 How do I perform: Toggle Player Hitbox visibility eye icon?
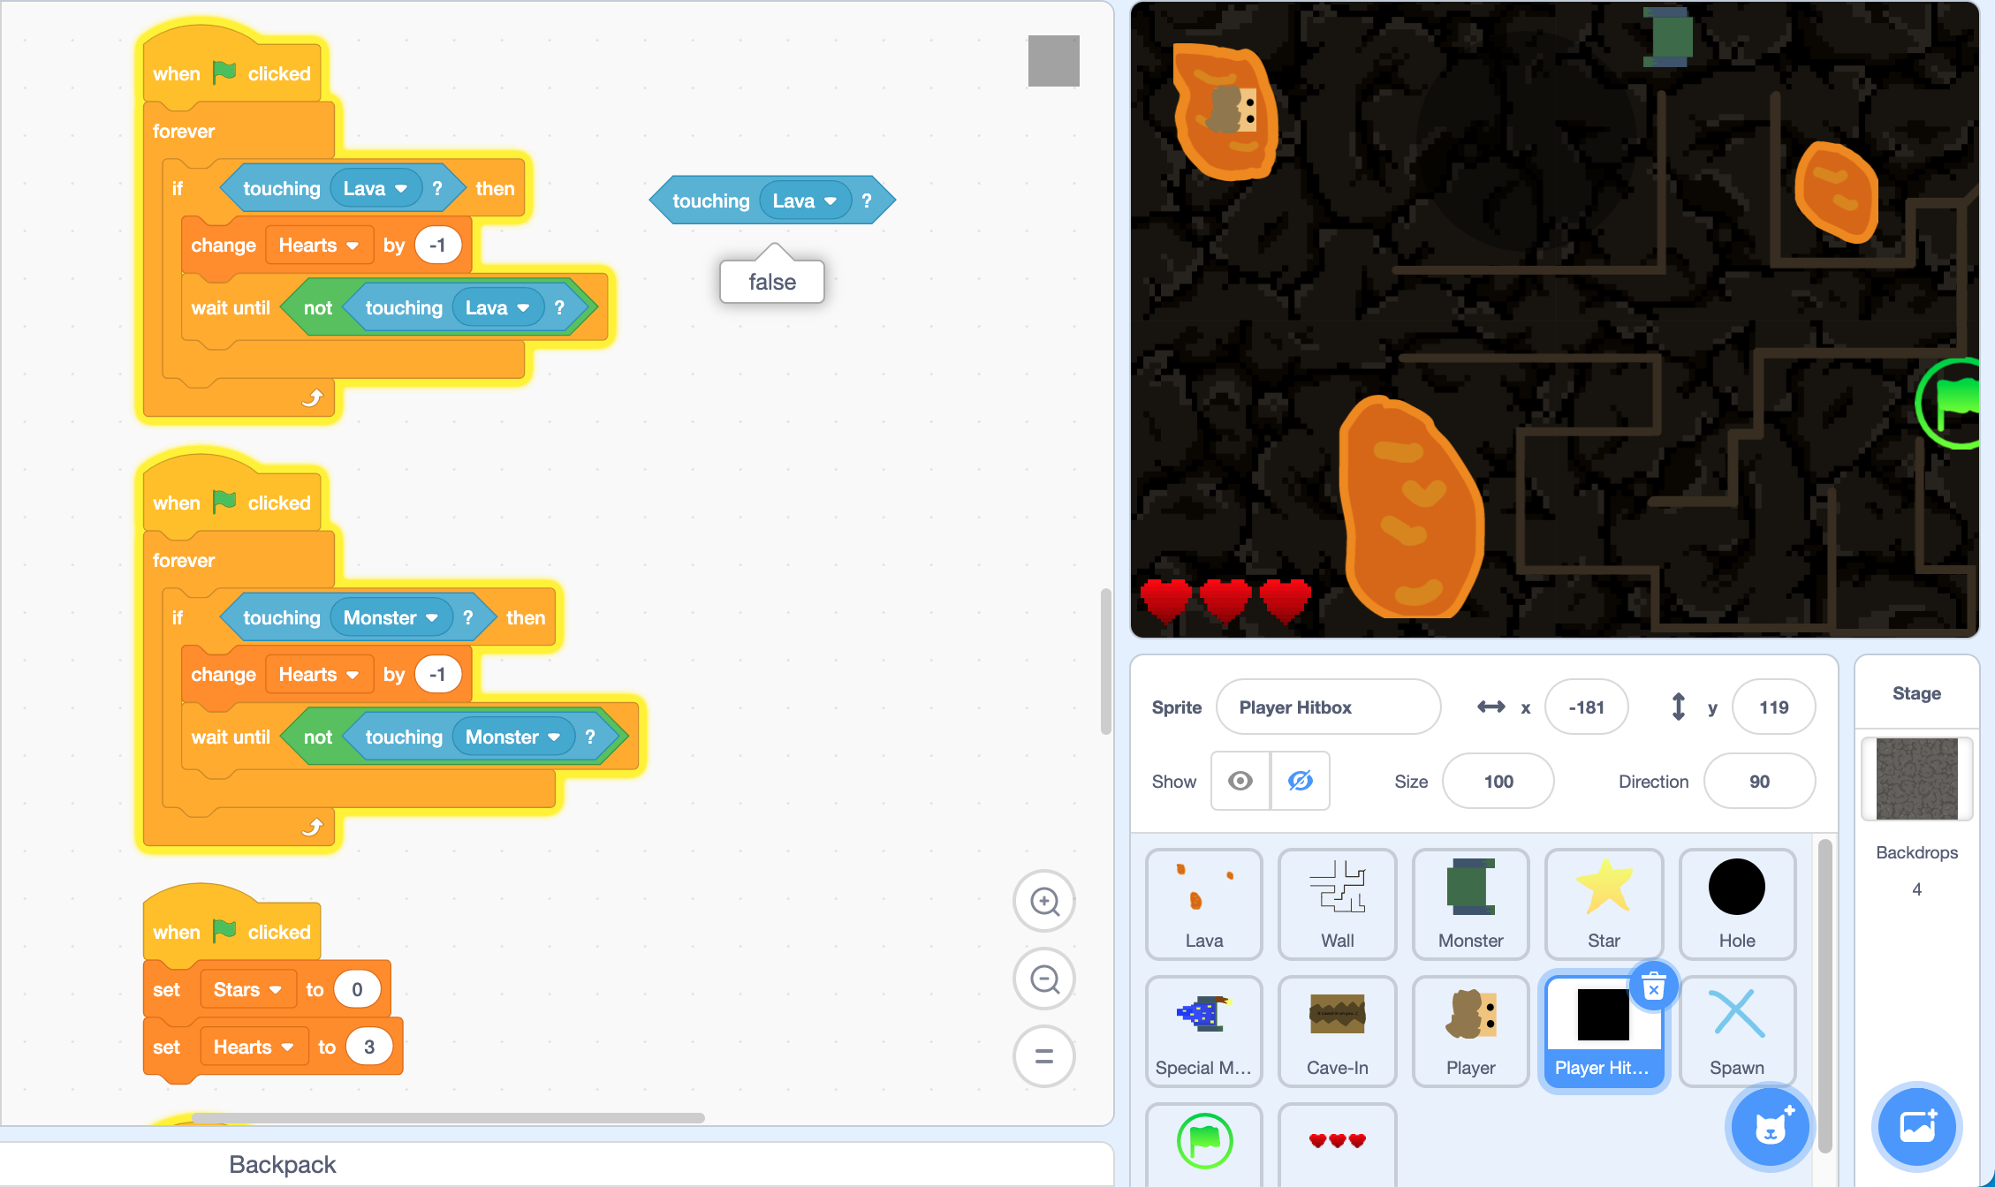pos(1240,780)
